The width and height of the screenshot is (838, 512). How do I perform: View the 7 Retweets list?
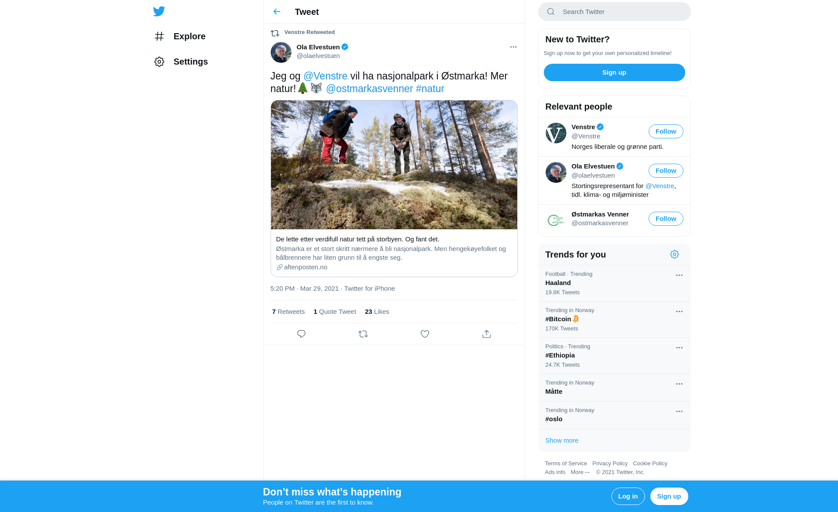pyautogui.click(x=288, y=312)
